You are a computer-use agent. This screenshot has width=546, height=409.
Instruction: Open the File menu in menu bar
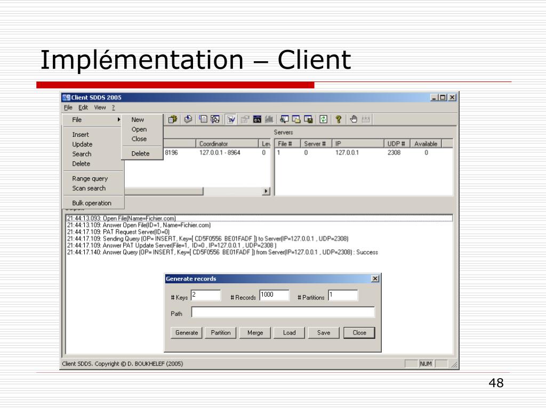pyautogui.click(x=68, y=108)
